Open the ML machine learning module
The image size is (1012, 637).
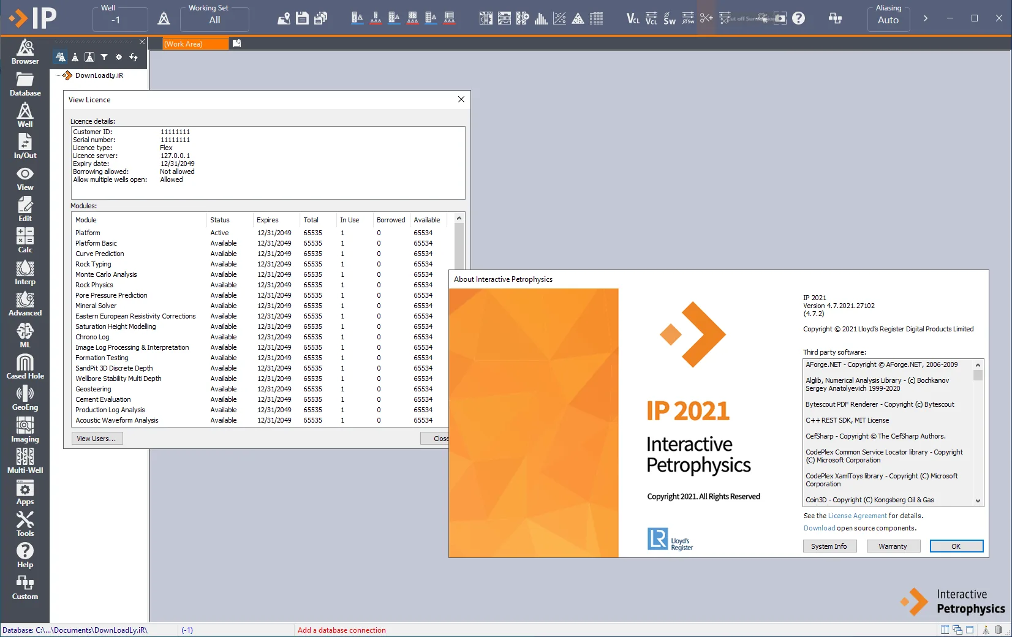[25, 336]
